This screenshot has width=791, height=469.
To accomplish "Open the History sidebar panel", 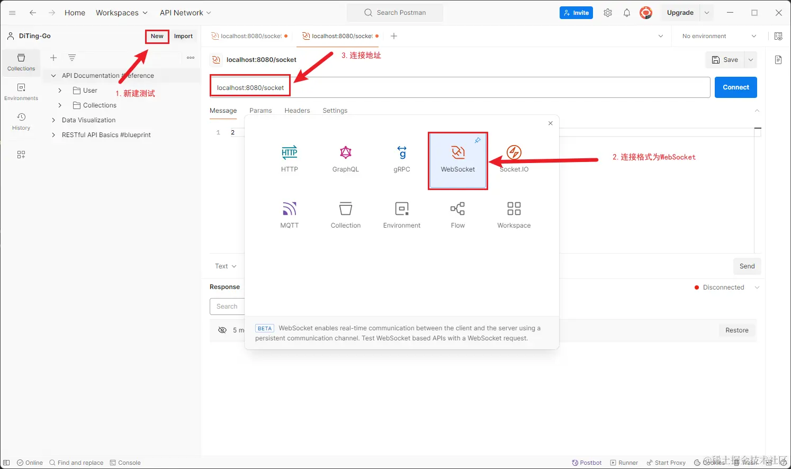I will (x=21, y=122).
